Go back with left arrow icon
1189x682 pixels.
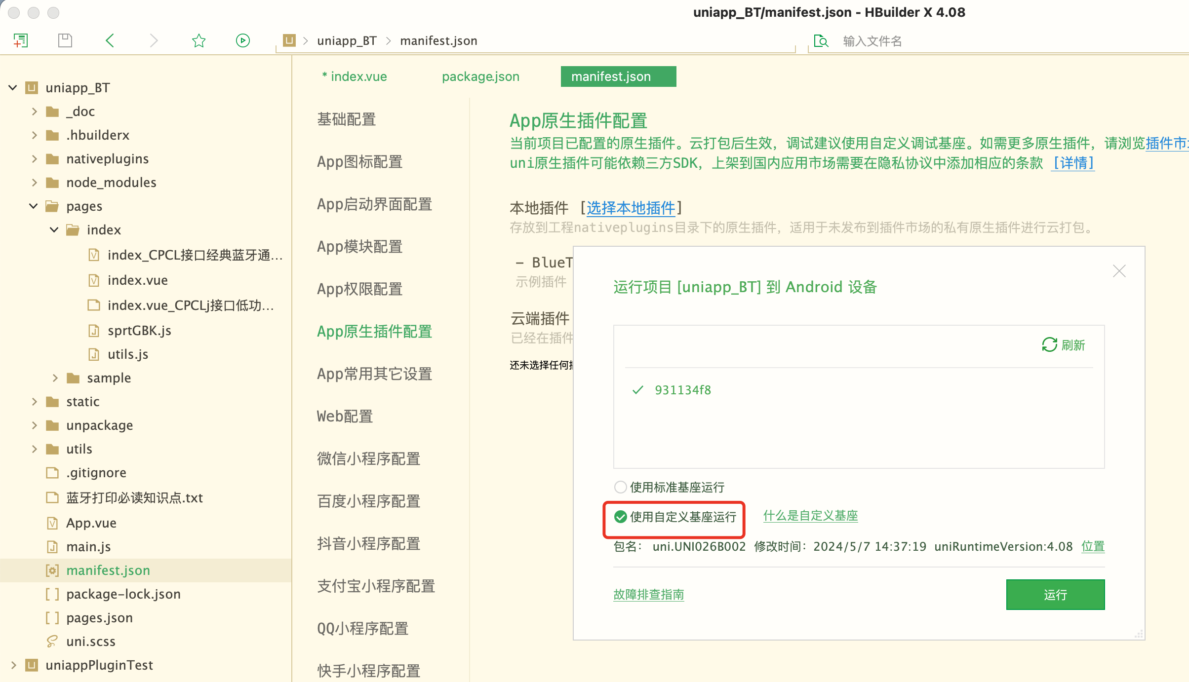(110, 40)
